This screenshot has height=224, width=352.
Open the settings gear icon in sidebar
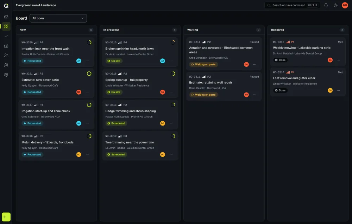pyautogui.click(x=6, y=75)
